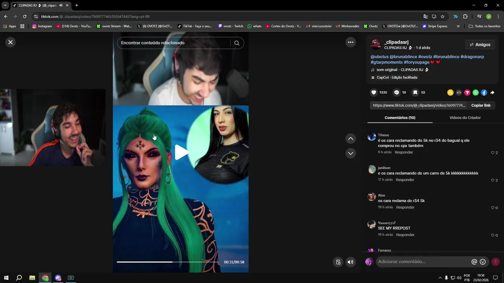Share to Facebook icon
This screenshot has width=504, height=283.
pyautogui.click(x=484, y=93)
